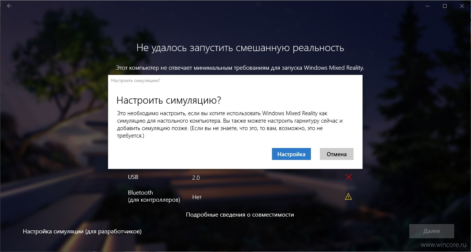Viewport: 471px width, 252px height.
Task: Confirm with the Настройка button
Action: pyautogui.click(x=291, y=154)
